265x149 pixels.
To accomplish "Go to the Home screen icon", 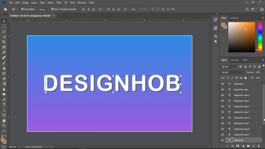I will click(x=5, y=9).
